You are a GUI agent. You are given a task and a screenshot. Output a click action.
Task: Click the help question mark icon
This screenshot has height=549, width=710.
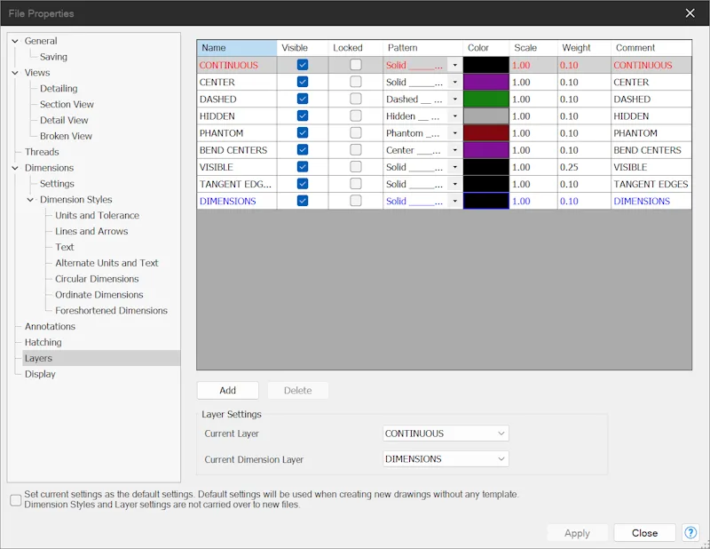pyautogui.click(x=690, y=532)
